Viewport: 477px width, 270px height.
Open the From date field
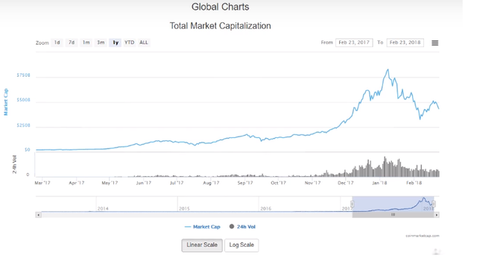(x=354, y=43)
